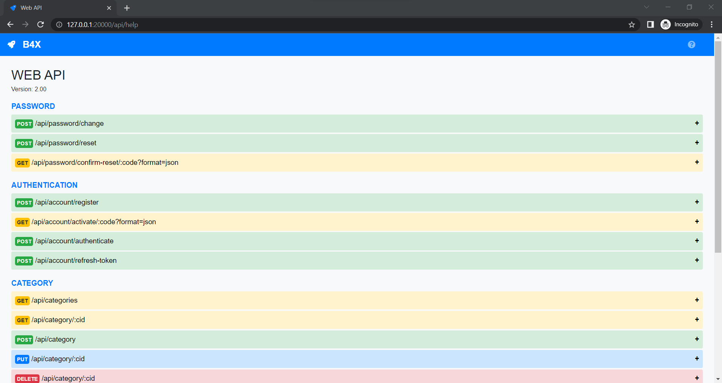
Task: Click the back navigation arrow icon
Action: 10,24
